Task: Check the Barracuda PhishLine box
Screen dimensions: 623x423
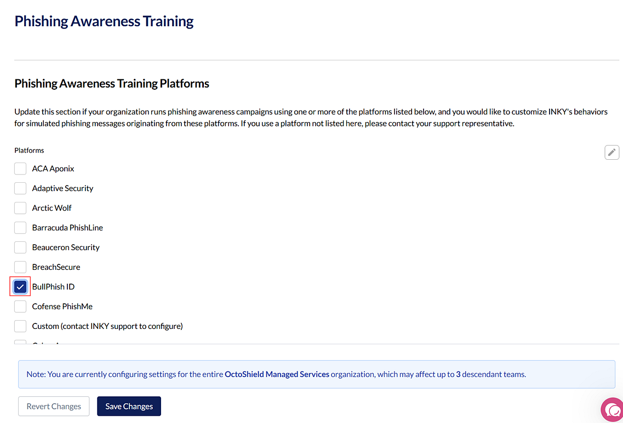Action: click(x=20, y=228)
